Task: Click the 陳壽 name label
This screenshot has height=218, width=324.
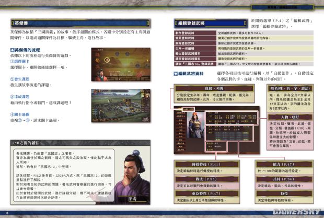Action: [x=132, y=199]
